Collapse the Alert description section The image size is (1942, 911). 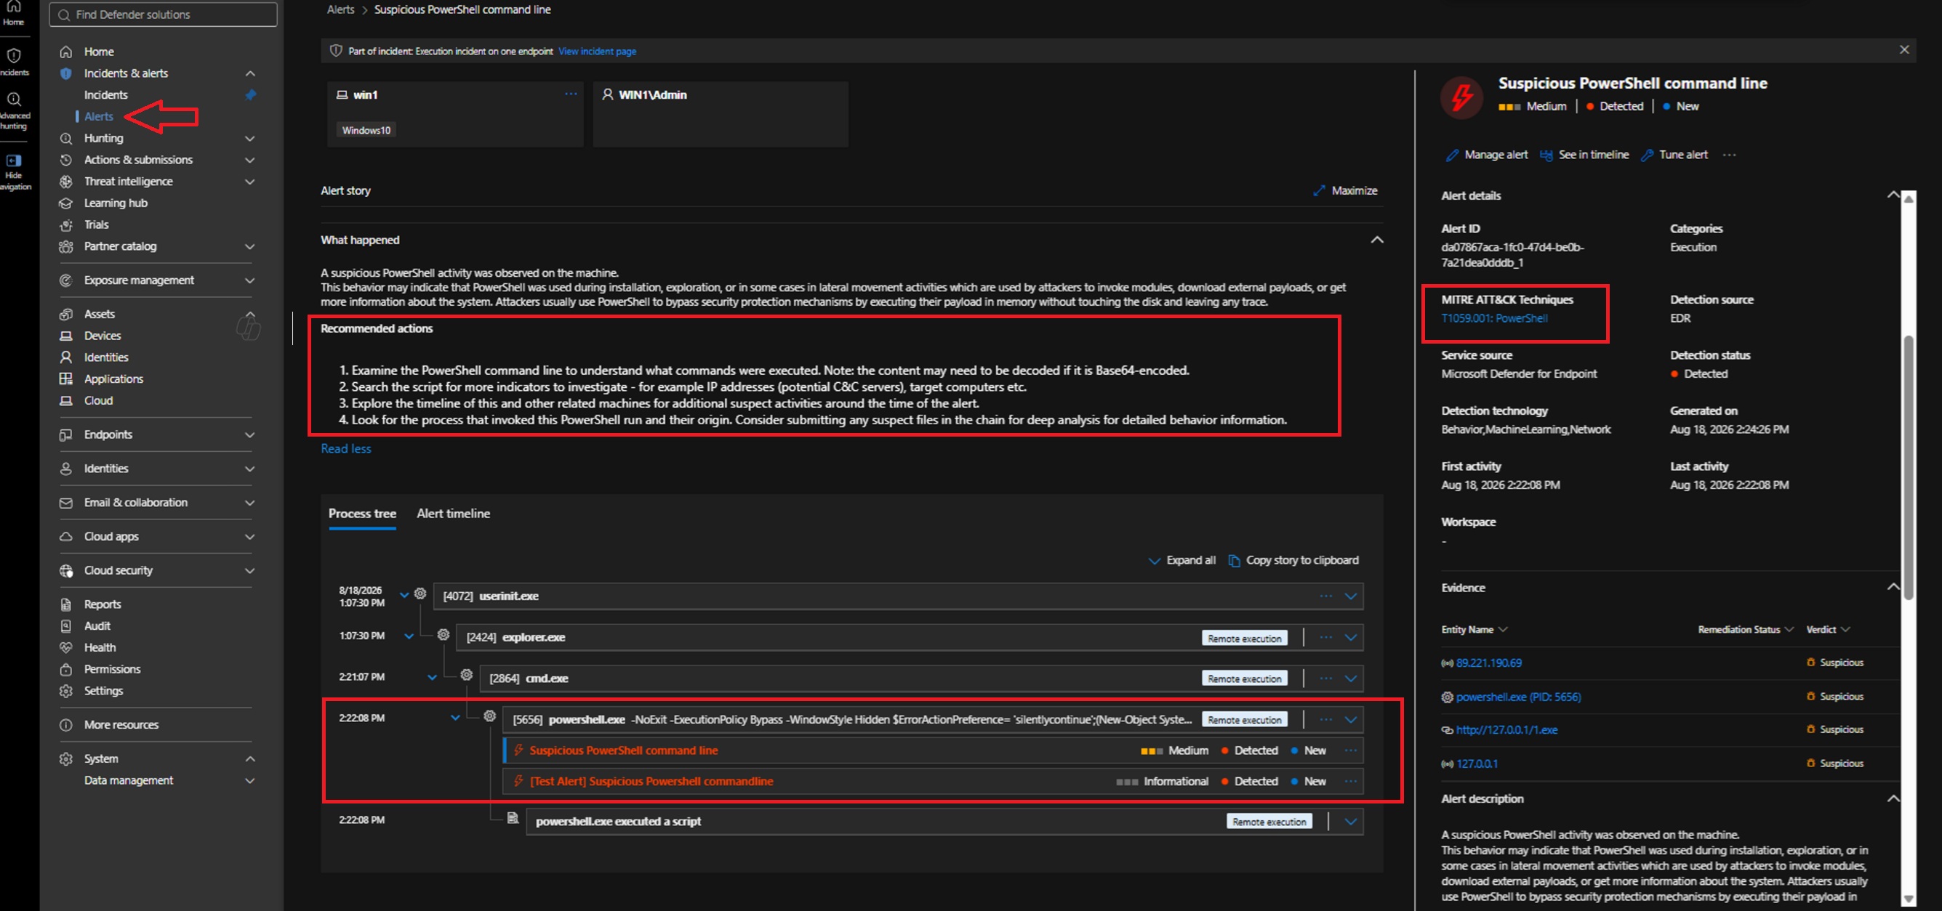coord(1893,798)
